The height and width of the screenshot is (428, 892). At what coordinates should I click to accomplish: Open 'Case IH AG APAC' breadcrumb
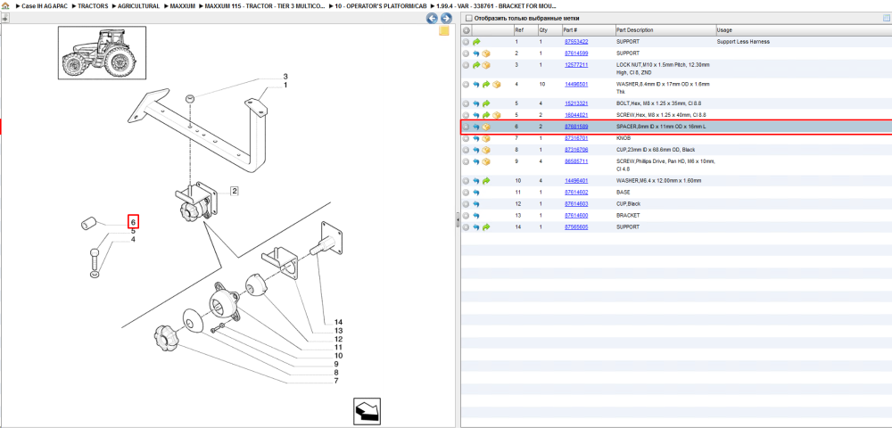click(45, 5)
